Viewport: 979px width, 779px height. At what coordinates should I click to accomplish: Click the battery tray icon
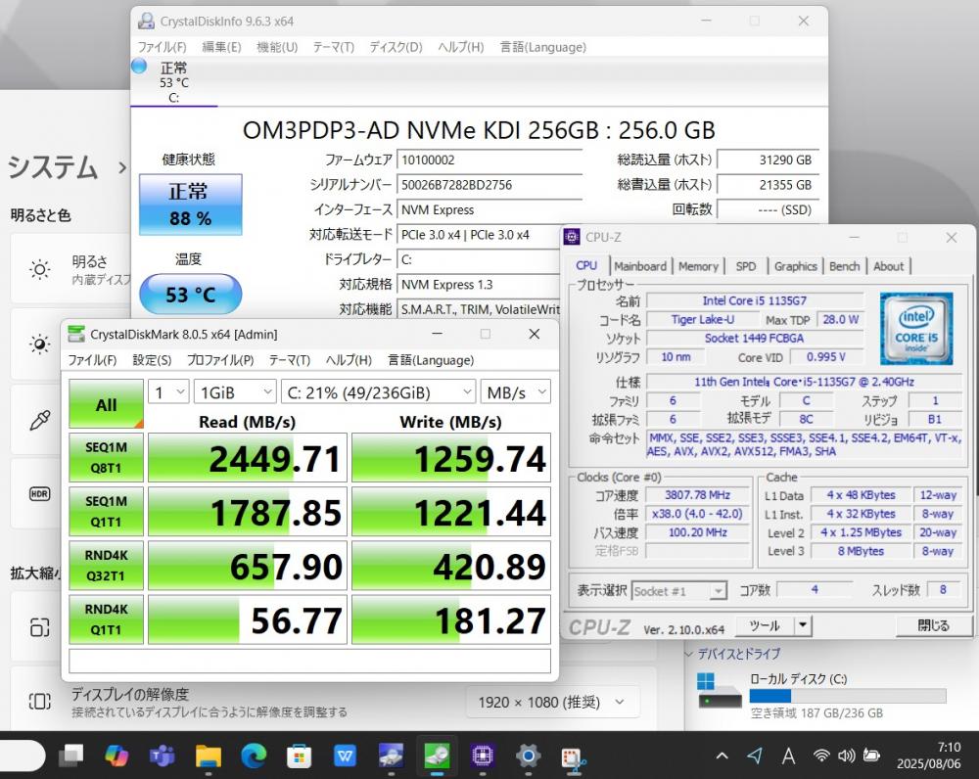871,756
